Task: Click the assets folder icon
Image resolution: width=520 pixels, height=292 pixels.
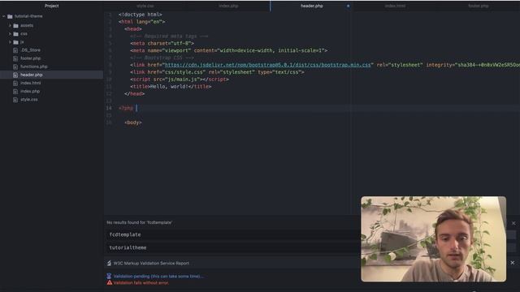Action: coord(15,25)
